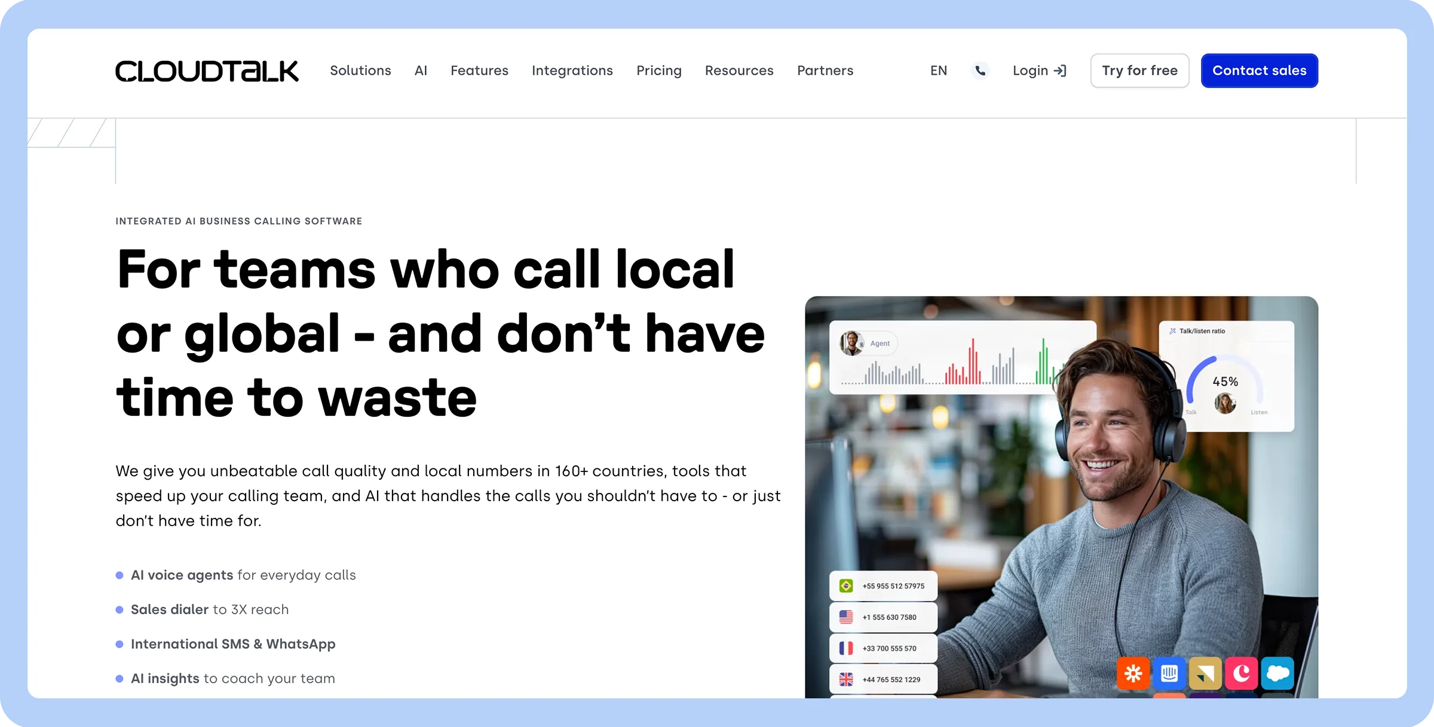Click 'Integrated AI business calling software' label
The height and width of the screenshot is (727, 1434).
click(x=239, y=221)
